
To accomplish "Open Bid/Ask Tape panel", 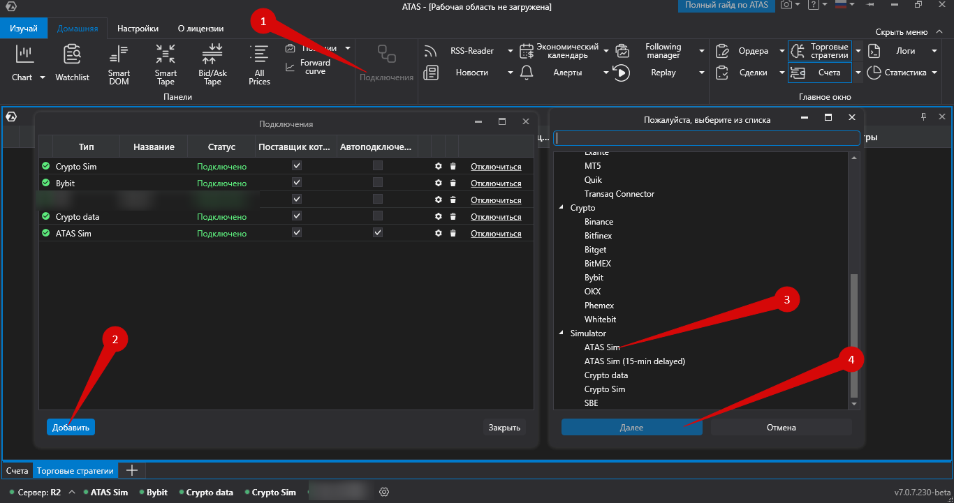I will click(212, 65).
